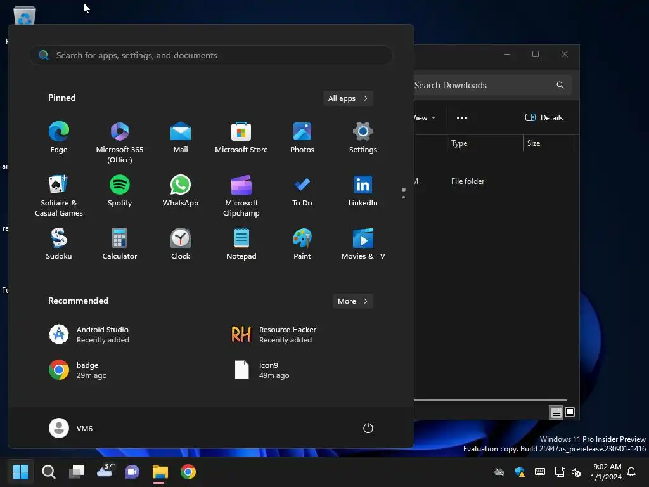Switch to details view layout in Explorer
This screenshot has height=487, width=649.
[x=556, y=412]
